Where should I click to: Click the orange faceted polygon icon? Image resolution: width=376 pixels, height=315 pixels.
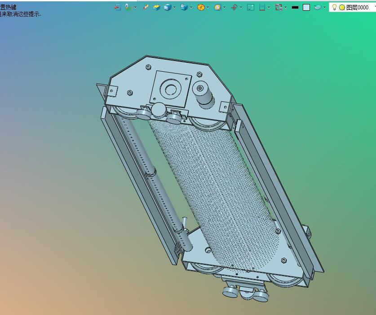pyautogui.click(x=201, y=8)
